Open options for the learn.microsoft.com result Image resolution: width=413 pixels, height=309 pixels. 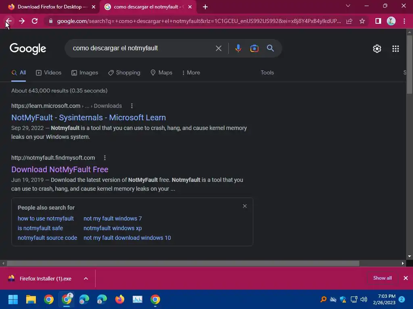click(132, 106)
